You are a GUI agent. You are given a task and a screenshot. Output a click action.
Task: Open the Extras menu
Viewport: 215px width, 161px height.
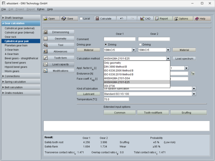[41, 9]
